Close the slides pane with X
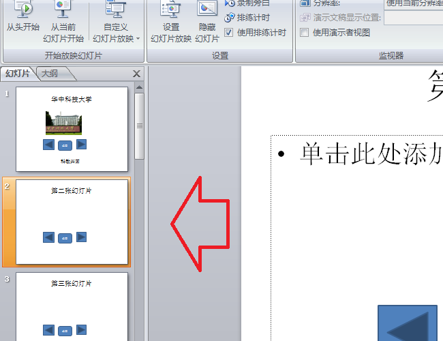The height and width of the screenshot is (341, 443). [x=136, y=74]
